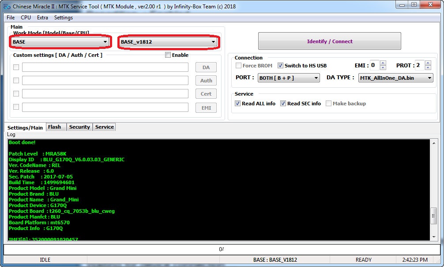Click 'Product Model : Grand Mini' log line
The height and width of the screenshot is (267, 444).
coord(42,188)
